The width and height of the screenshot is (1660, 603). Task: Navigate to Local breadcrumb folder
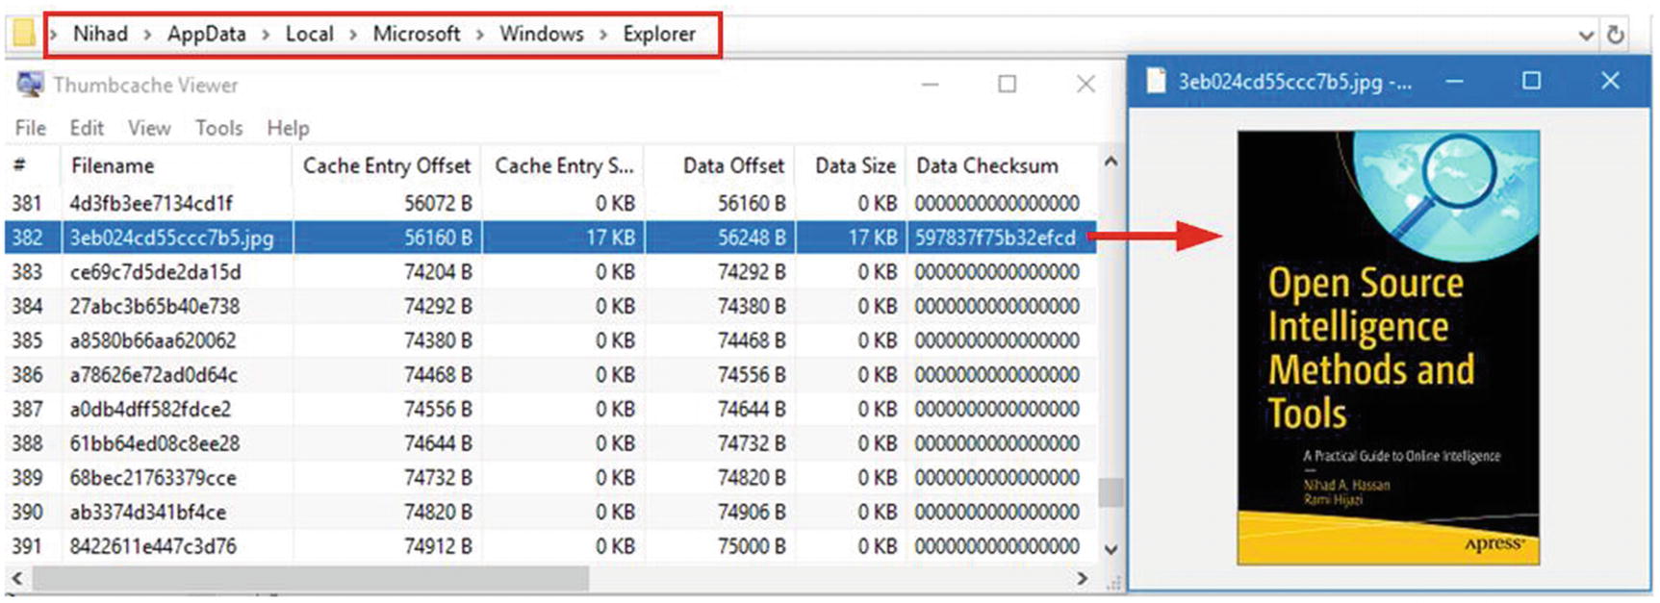tap(310, 34)
